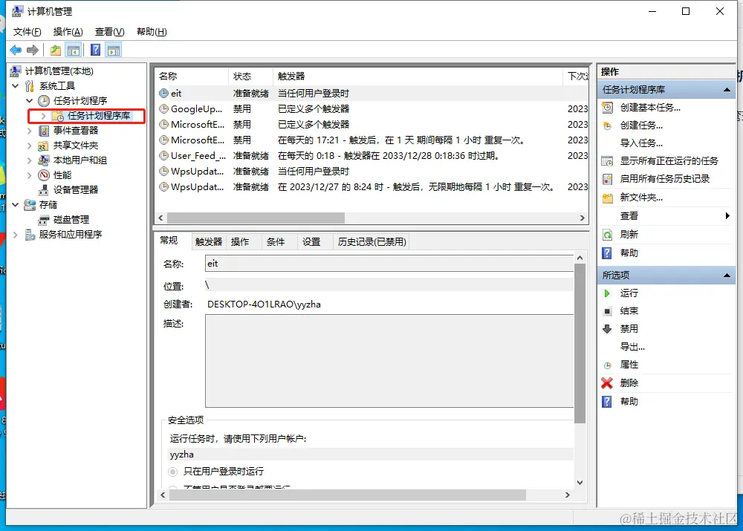The width and height of the screenshot is (743, 531).
Task: Switch to the 触发器 tab
Action: pyautogui.click(x=209, y=242)
